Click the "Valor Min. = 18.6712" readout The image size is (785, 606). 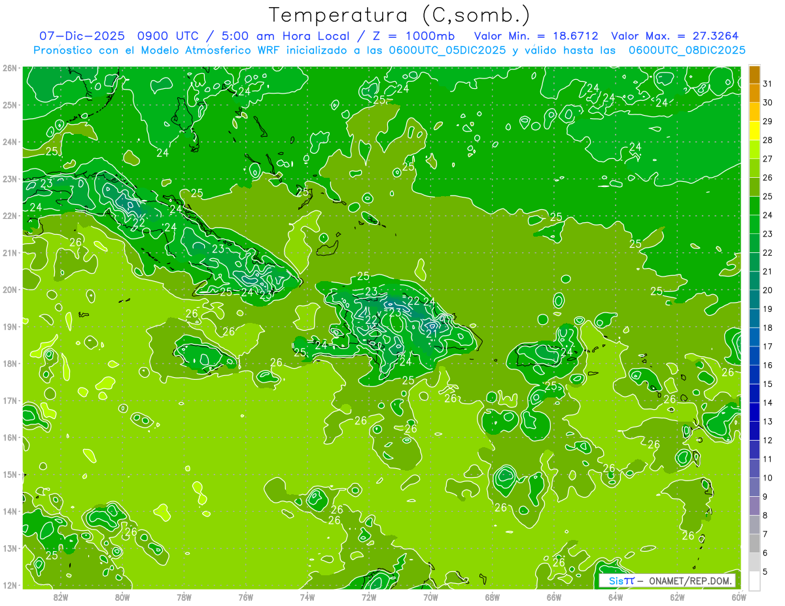point(536,36)
